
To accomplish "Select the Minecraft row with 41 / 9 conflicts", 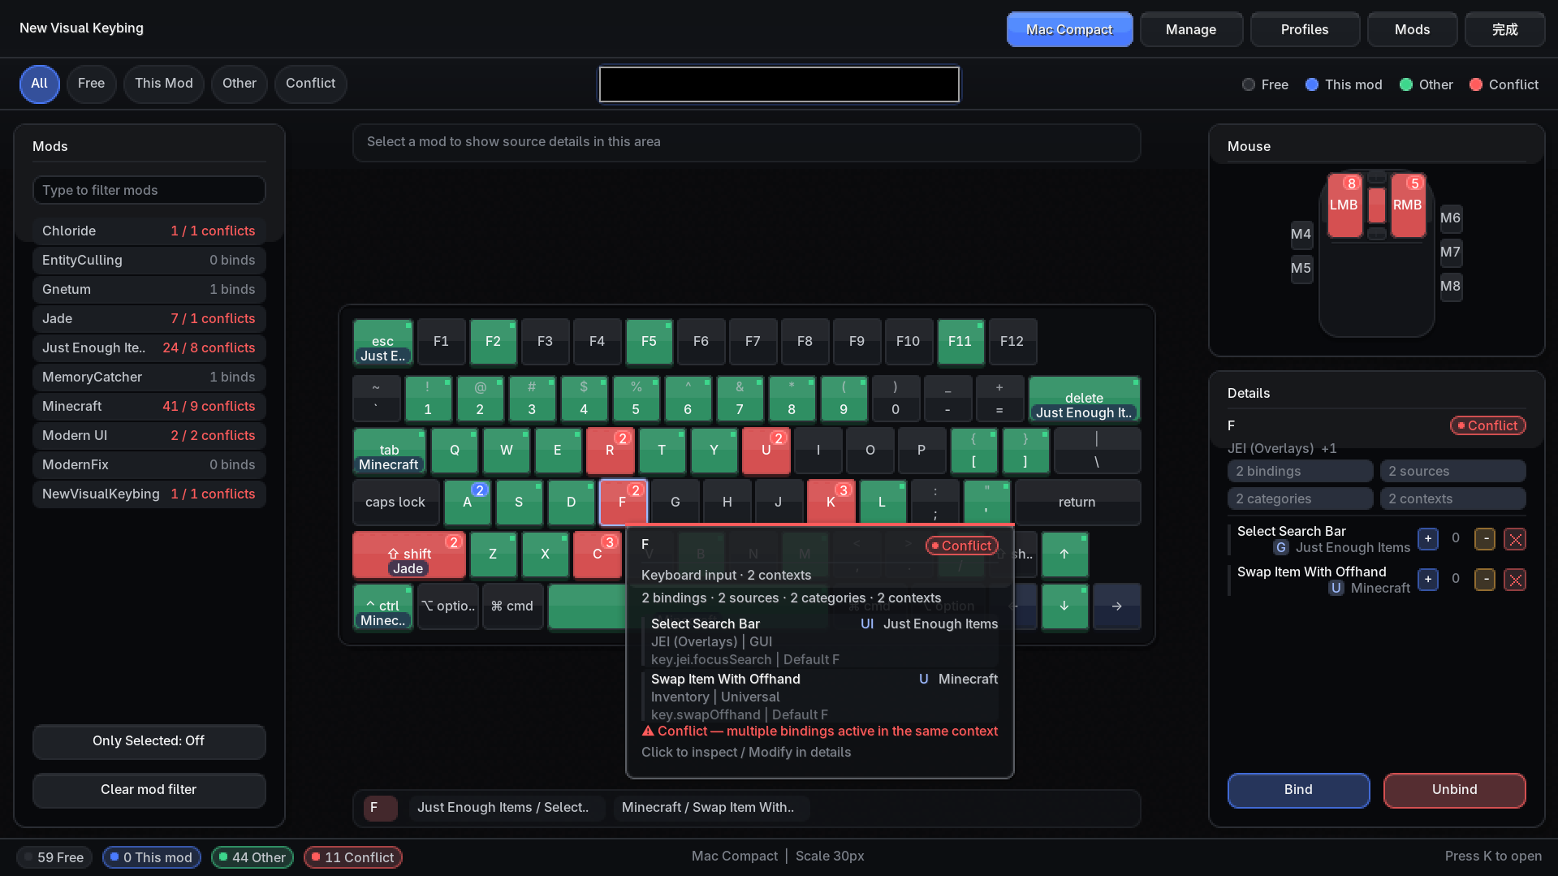I will pos(149,407).
